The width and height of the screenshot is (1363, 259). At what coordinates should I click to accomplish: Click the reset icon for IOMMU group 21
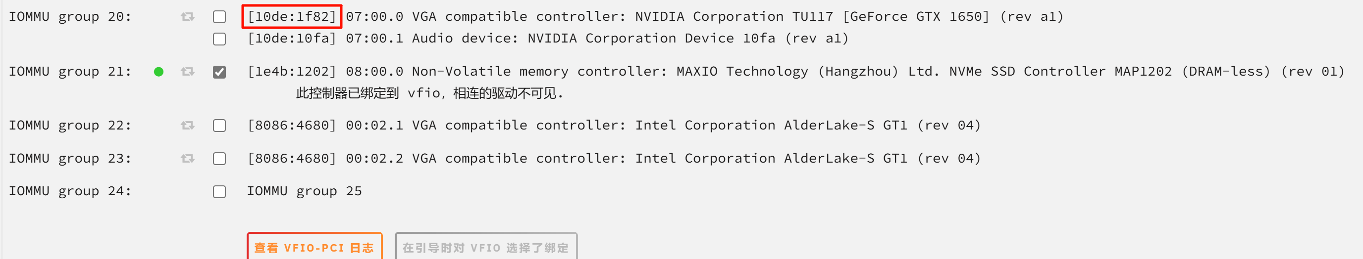tap(187, 71)
